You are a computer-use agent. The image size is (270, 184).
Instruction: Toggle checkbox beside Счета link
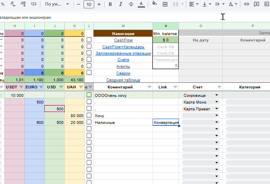coord(89,59)
